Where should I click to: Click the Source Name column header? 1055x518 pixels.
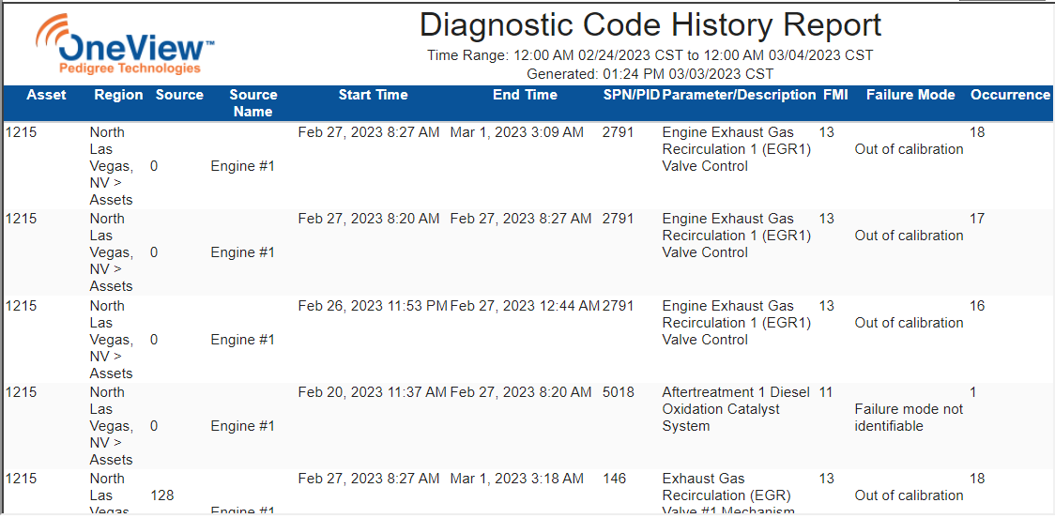coord(253,103)
